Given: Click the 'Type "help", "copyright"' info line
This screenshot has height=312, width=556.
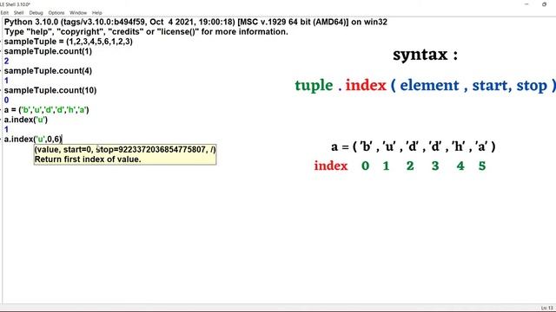Looking at the screenshot, I should point(146,32).
